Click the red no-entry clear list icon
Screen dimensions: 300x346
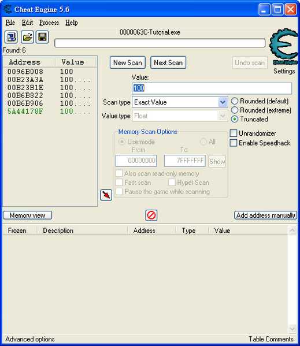coord(151,215)
